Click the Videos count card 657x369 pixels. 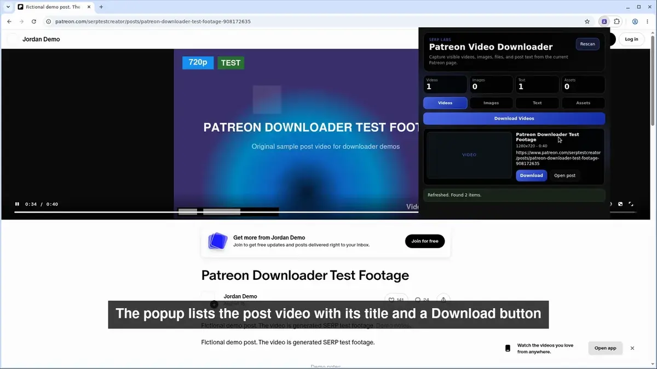click(445, 84)
